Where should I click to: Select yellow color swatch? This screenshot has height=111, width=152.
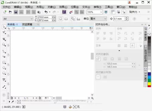coord(149,84)
